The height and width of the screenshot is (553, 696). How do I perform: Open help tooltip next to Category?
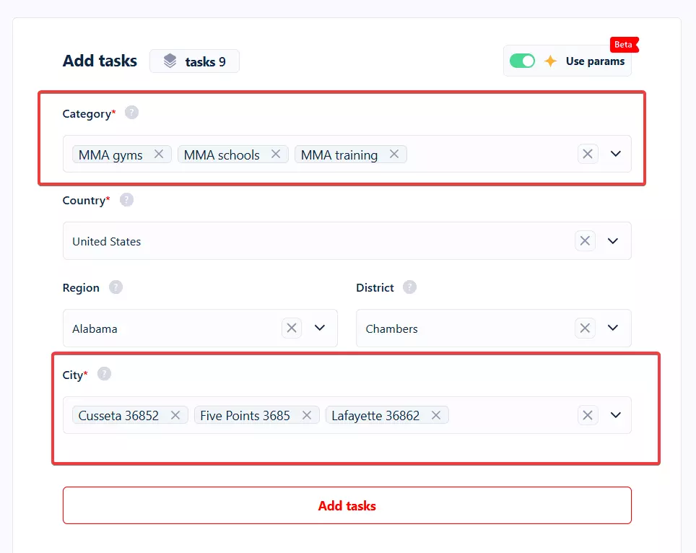tap(131, 113)
